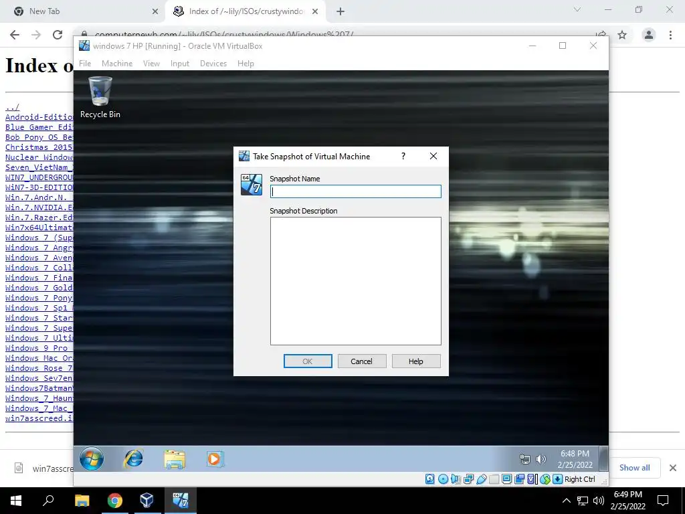
Task: Open the Devices menu
Action: [213, 64]
